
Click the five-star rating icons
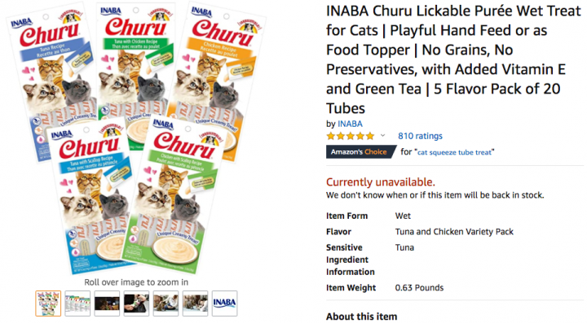350,136
